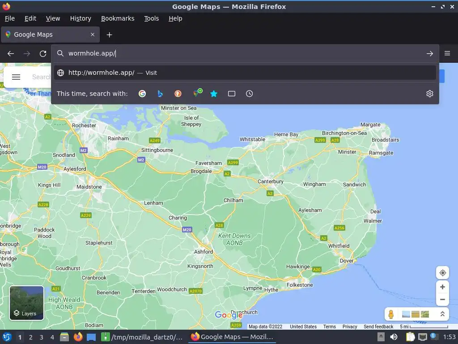Open the Edit menu
458x344 pixels.
click(30, 18)
